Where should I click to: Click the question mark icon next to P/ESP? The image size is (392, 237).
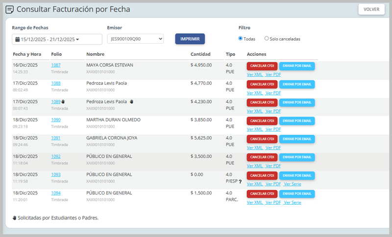[240, 182]
